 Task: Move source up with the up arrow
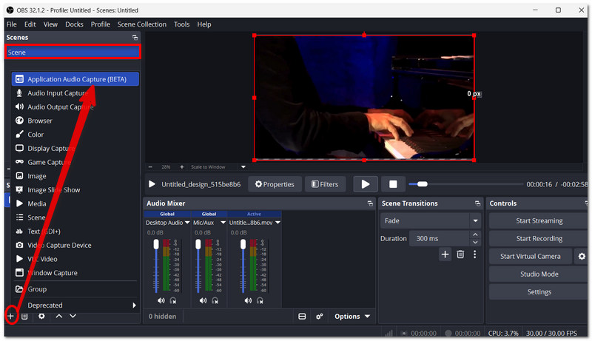coord(59,316)
